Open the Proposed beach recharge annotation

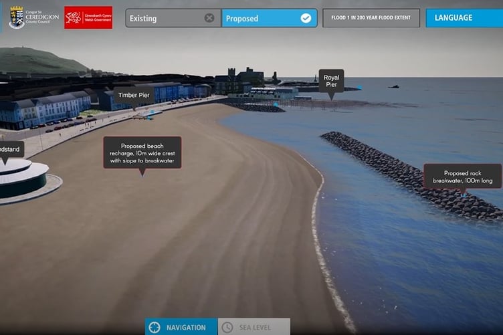click(x=142, y=153)
